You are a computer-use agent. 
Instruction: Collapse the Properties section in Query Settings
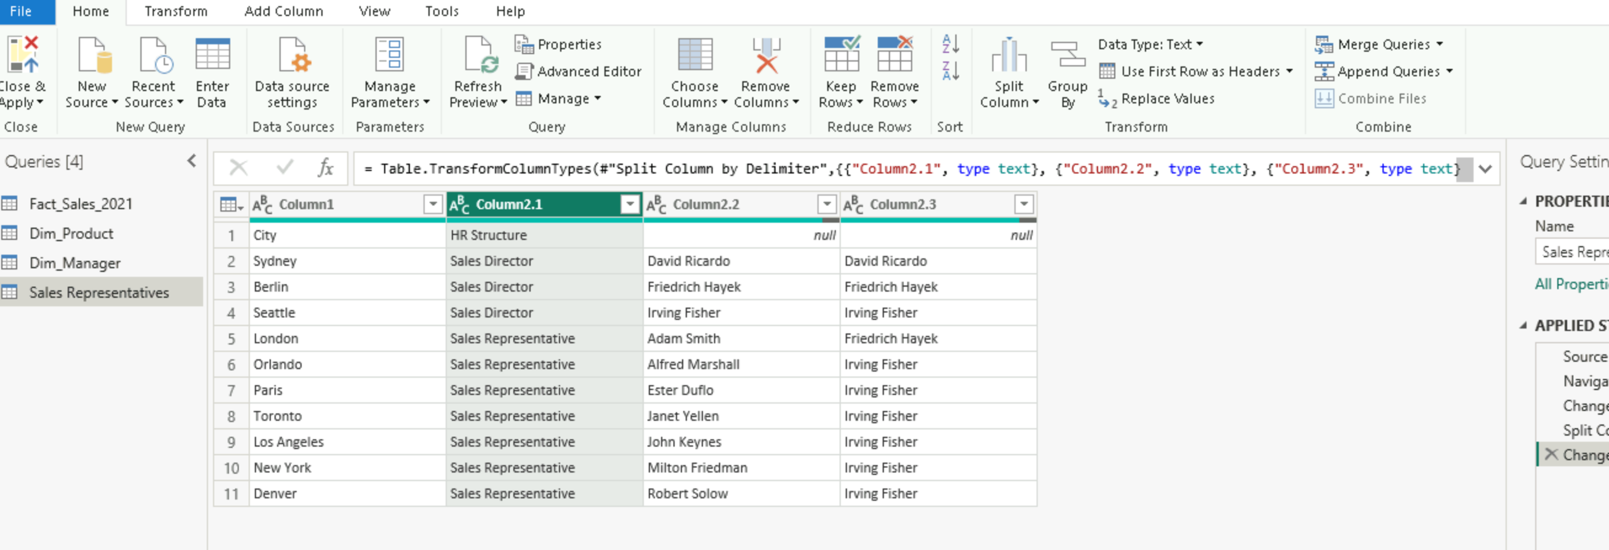[x=1523, y=202]
